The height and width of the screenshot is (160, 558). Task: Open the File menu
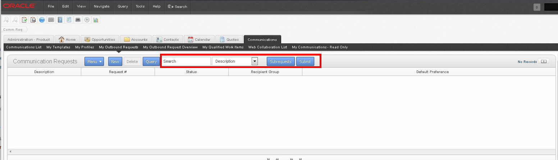[51, 6]
